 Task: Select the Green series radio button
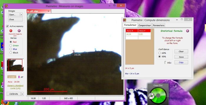coord(11,45)
